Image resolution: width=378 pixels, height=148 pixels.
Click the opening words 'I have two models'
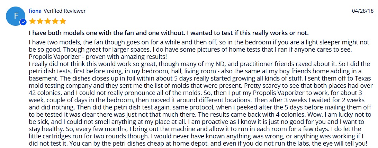click(x=49, y=42)
